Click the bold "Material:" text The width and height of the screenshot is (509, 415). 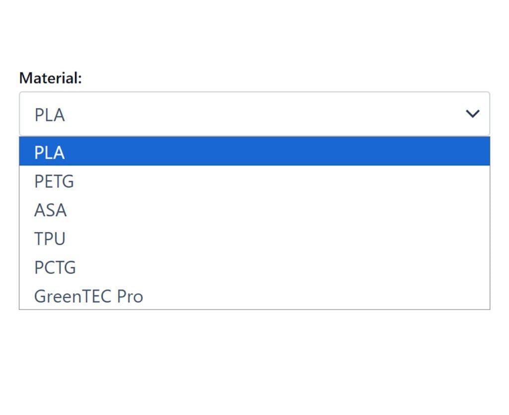[50, 78]
